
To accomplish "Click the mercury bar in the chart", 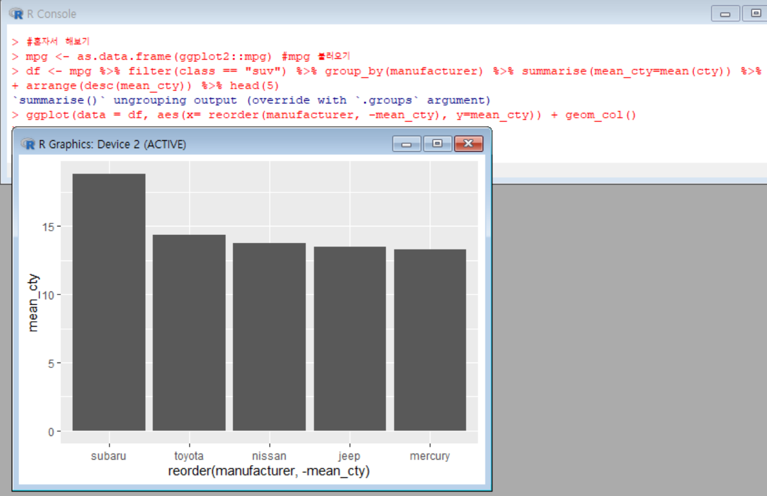I will tap(429, 340).
